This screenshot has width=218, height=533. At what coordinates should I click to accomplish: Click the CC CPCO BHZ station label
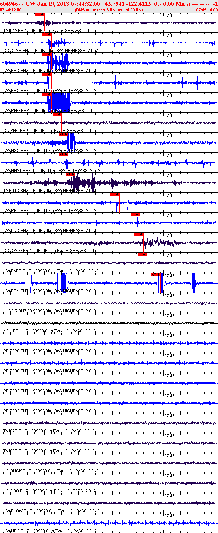tap(17, 251)
